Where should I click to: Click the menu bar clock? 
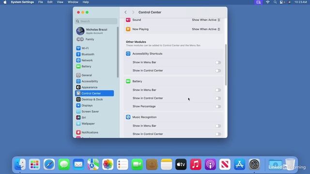(x=300, y=2)
